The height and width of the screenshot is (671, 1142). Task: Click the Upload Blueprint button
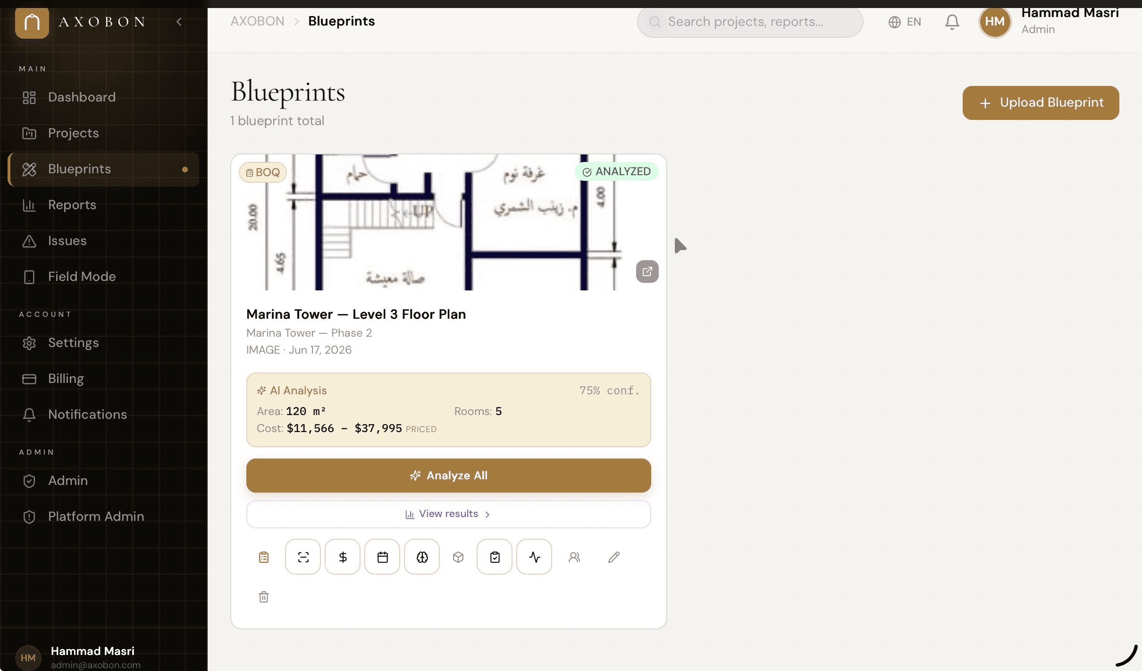coord(1041,103)
